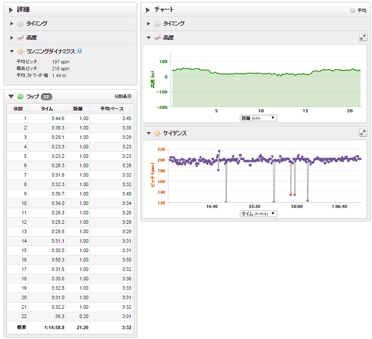Enlarge the ケイデンス cadence chart
Viewport: 372px width, 339px height.
coord(363,133)
